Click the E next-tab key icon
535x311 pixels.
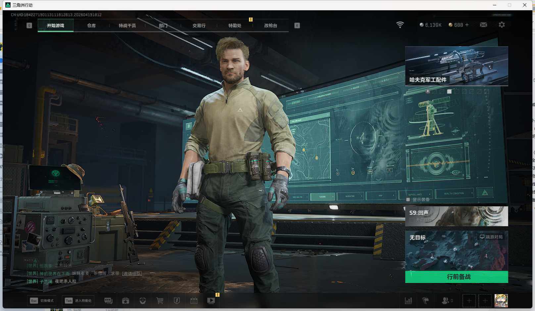(297, 26)
